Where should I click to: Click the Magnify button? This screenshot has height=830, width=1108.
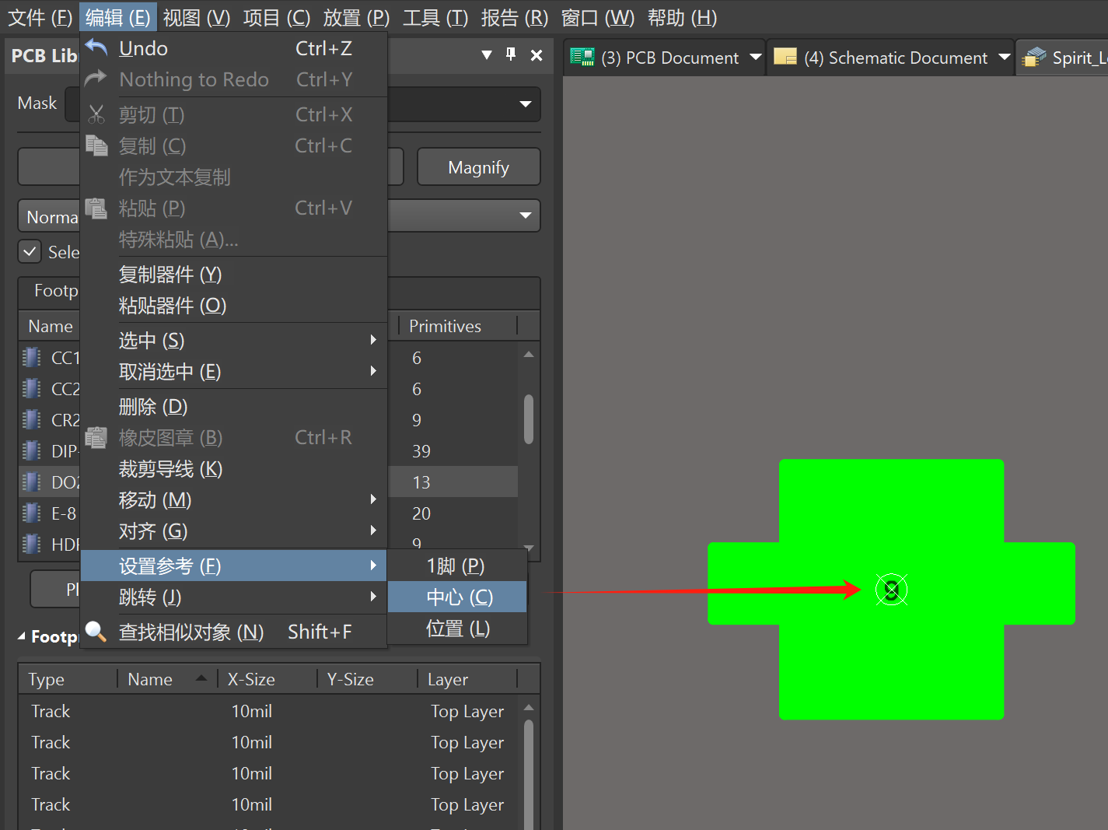(478, 167)
